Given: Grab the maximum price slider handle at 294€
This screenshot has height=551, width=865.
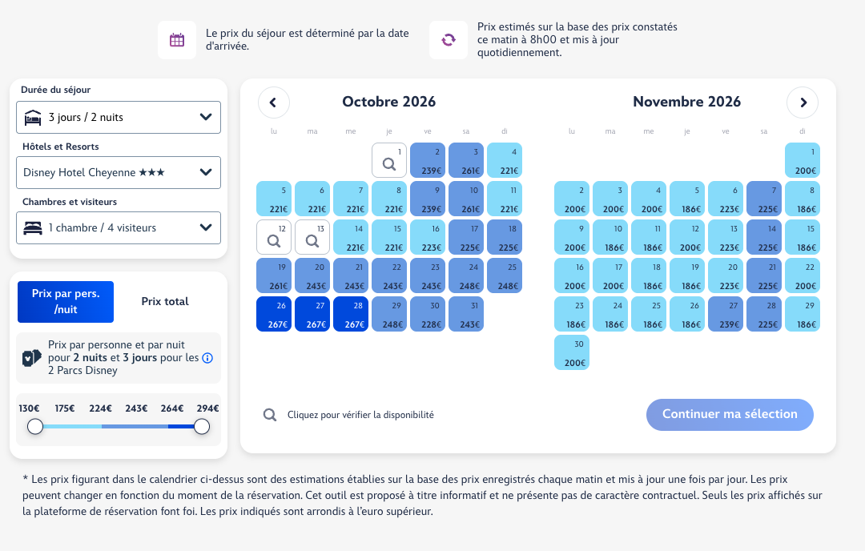Looking at the screenshot, I should (x=202, y=426).
